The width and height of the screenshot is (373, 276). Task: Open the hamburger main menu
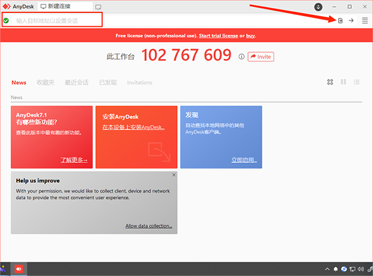[365, 21]
